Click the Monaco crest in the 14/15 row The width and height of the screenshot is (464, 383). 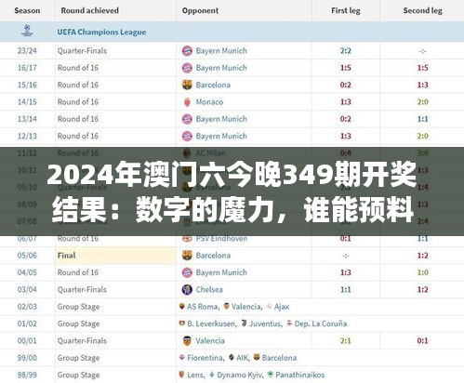[187, 101]
